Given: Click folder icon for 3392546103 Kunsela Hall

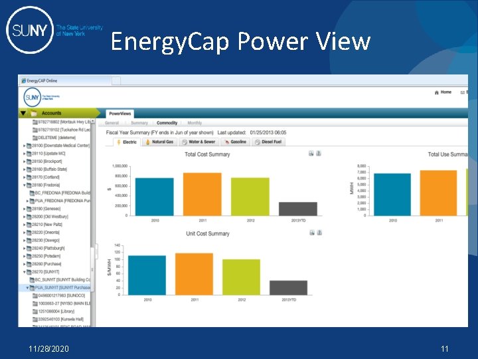Looking at the screenshot, I should 35,320.
